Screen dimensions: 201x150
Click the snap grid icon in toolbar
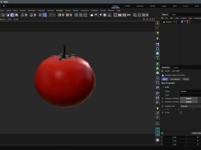point(40,15)
